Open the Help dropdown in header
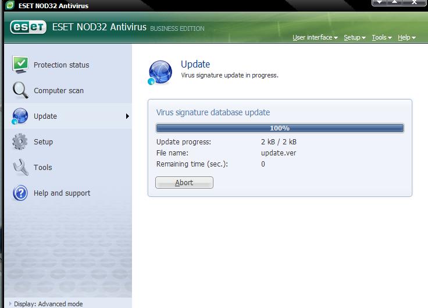 [406, 37]
